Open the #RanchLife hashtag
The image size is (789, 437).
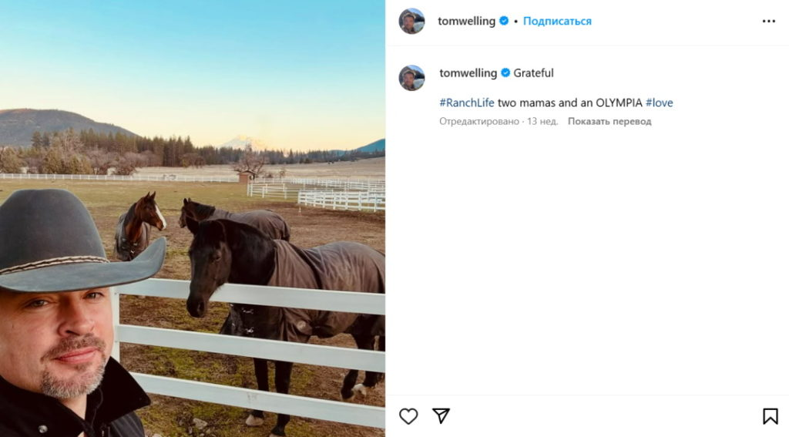pos(466,103)
